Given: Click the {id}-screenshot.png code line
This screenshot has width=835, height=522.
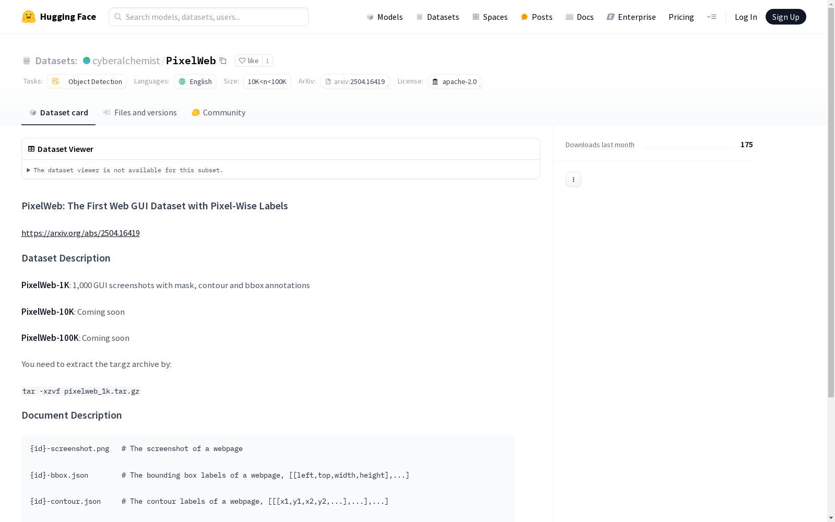Looking at the screenshot, I should click(136, 448).
